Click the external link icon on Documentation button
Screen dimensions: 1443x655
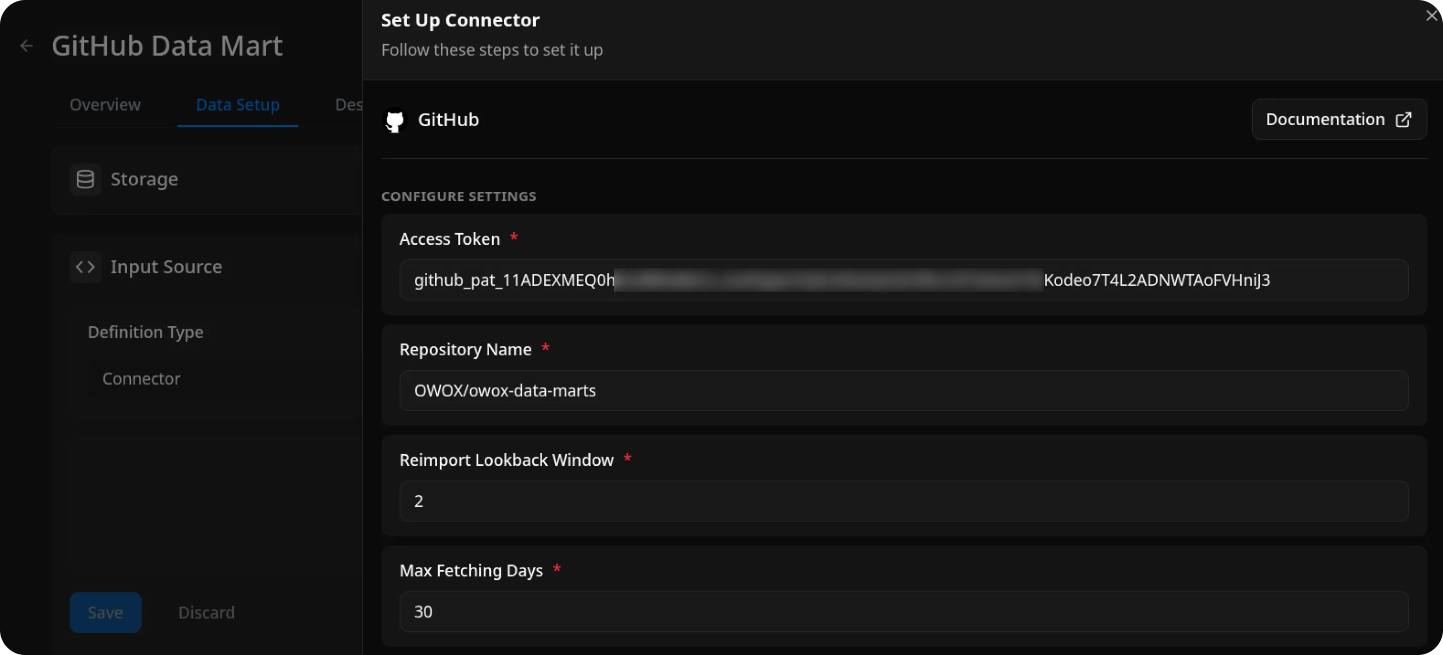coord(1404,119)
